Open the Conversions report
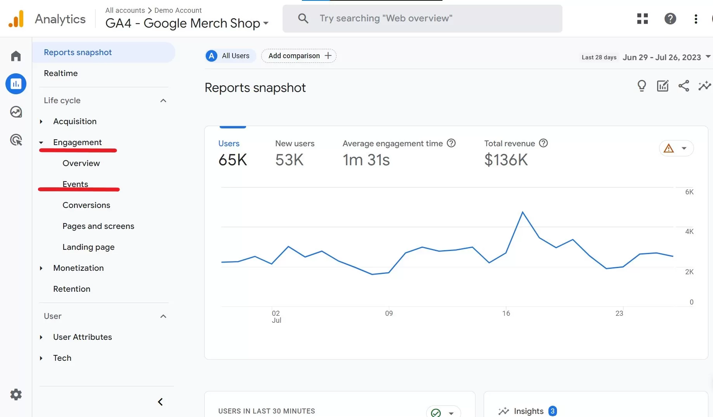Image resolution: width=713 pixels, height=417 pixels. tap(86, 205)
